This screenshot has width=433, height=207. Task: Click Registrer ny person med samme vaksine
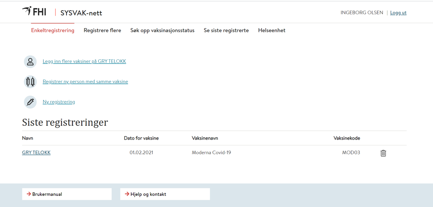85,82
